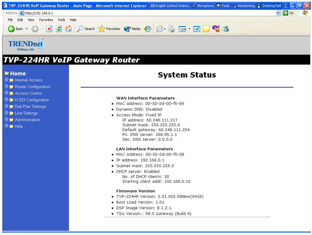This screenshot has height=235, width=312.
Task: Click the address bar URL field
Action: 147,13
